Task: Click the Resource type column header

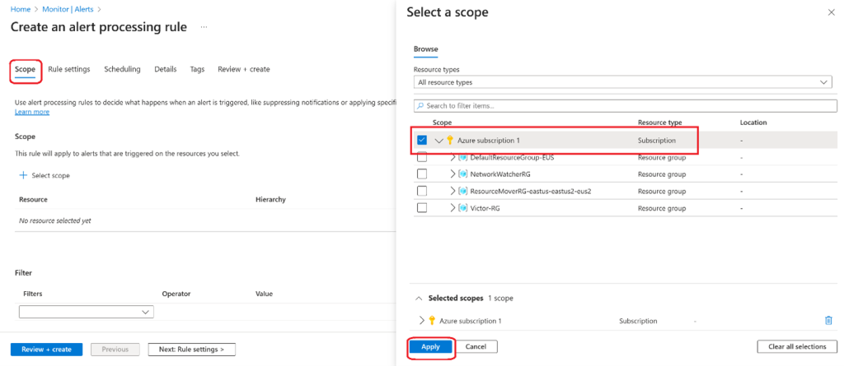Action: point(660,123)
